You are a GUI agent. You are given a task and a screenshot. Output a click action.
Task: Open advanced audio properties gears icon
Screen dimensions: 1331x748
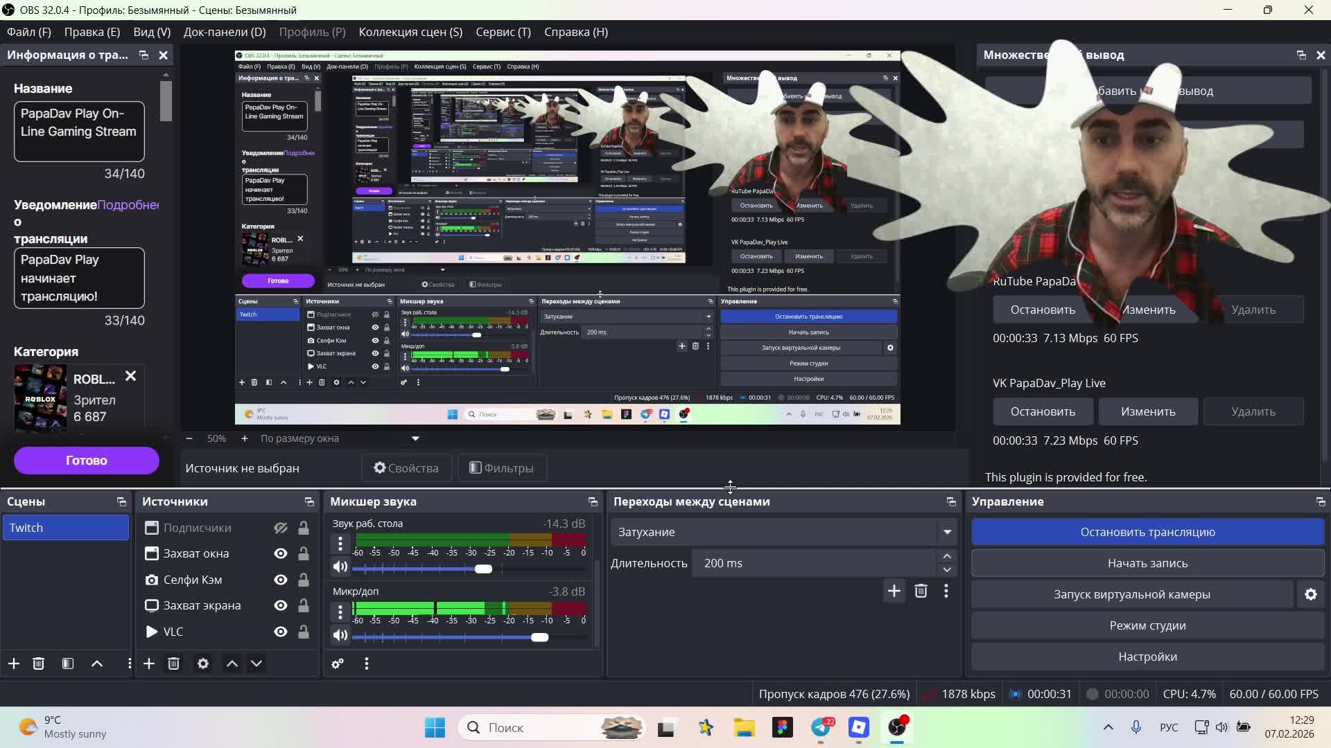click(338, 664)
